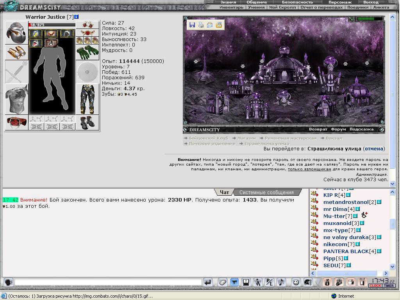Click the empty crossed swords weapon slot
This screenshot has height=300, width=400.
(x=16, y=72)
